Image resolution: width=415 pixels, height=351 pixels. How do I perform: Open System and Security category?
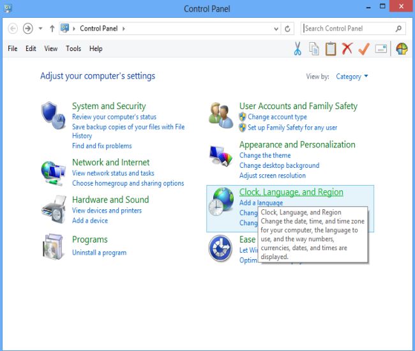point(109,106)
